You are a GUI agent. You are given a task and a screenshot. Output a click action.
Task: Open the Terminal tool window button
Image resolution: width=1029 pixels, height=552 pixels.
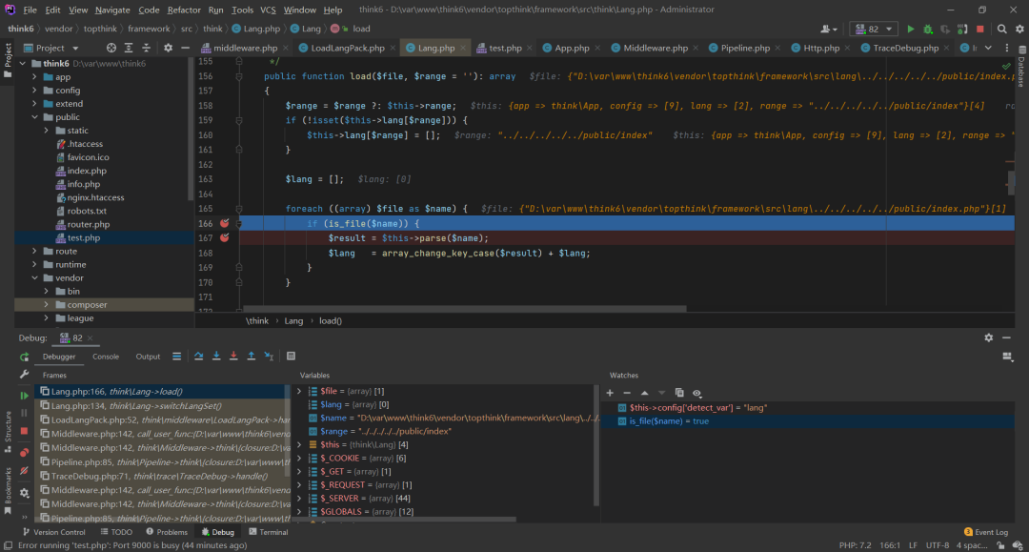(268, 532)
